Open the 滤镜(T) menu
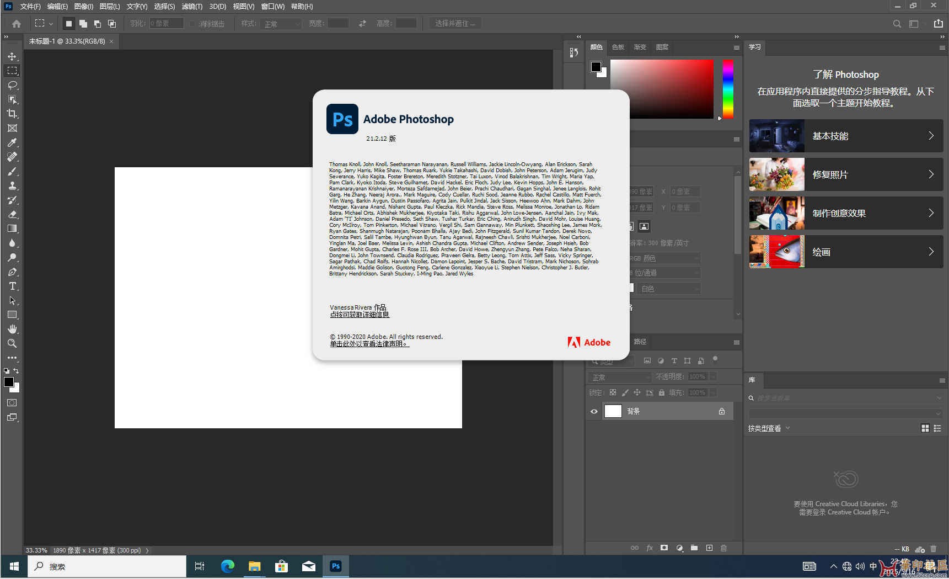This screenshot has width=949, height=579. pos(192,7)
